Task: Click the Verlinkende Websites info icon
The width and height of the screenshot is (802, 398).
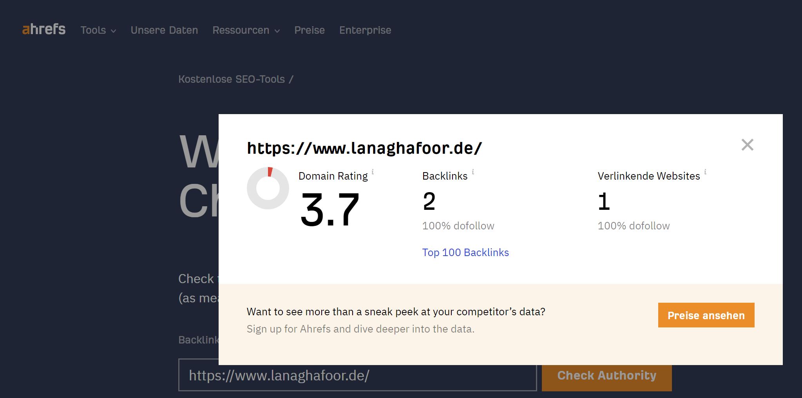Action: pos(705,172)
